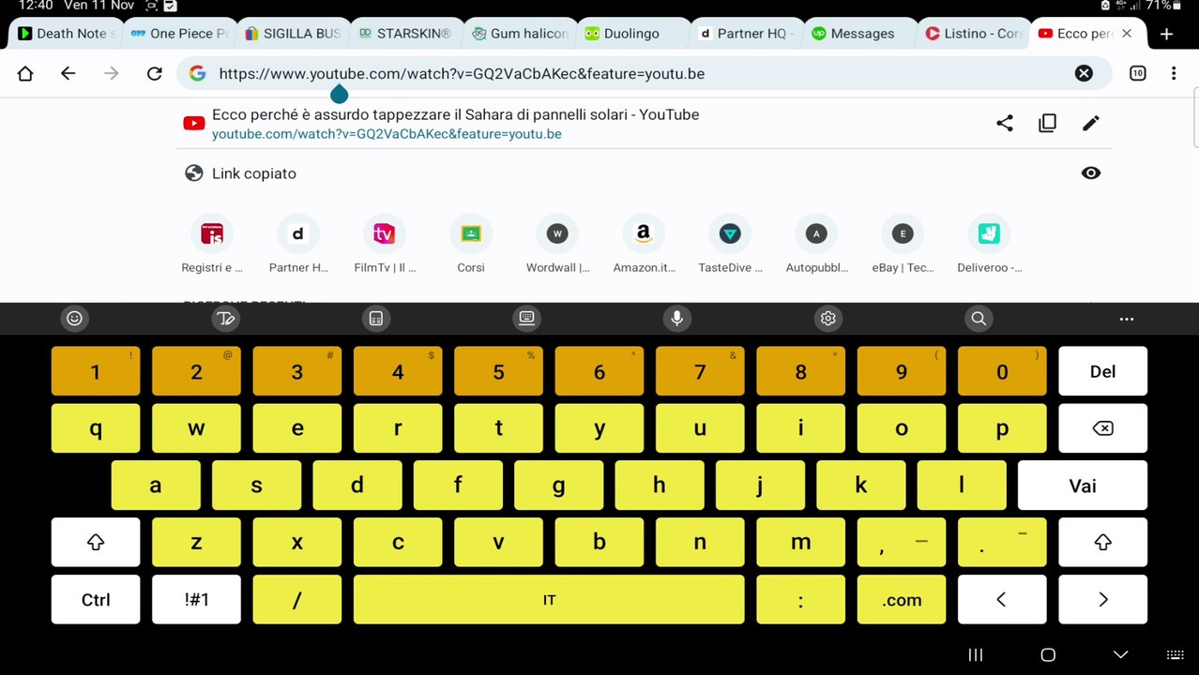Screen dimensions: 1199x675
Task: Copy the suggested page link
Action: coord(1047,123)
